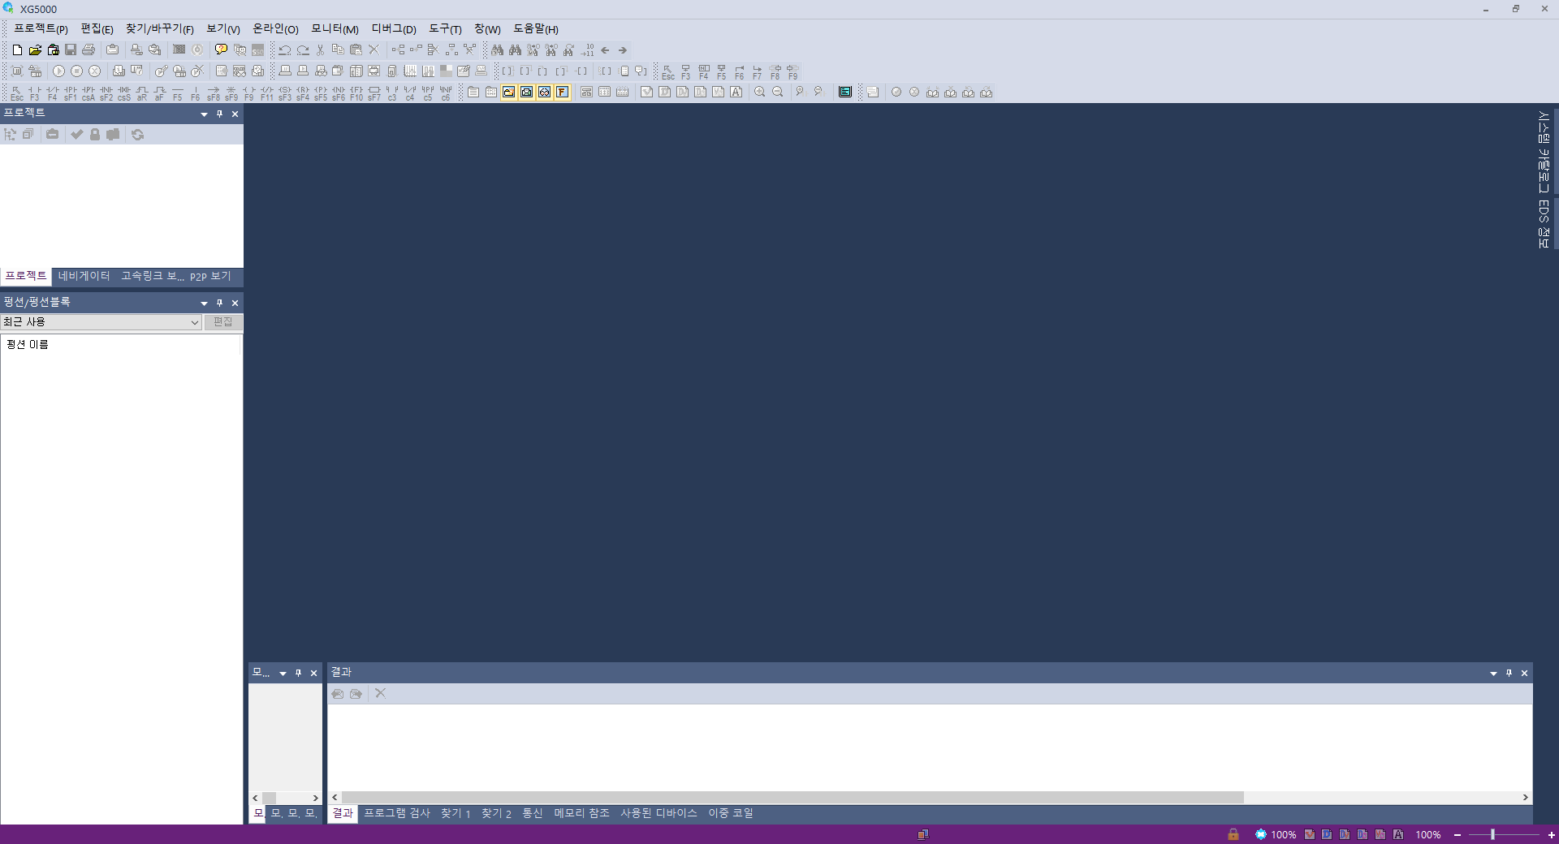Click the Cut scissors icon
The width and height of the screenshot is (1559, 844).
coord(321,50)
